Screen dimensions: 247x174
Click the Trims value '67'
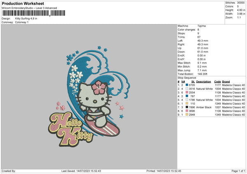pos(199,37)
